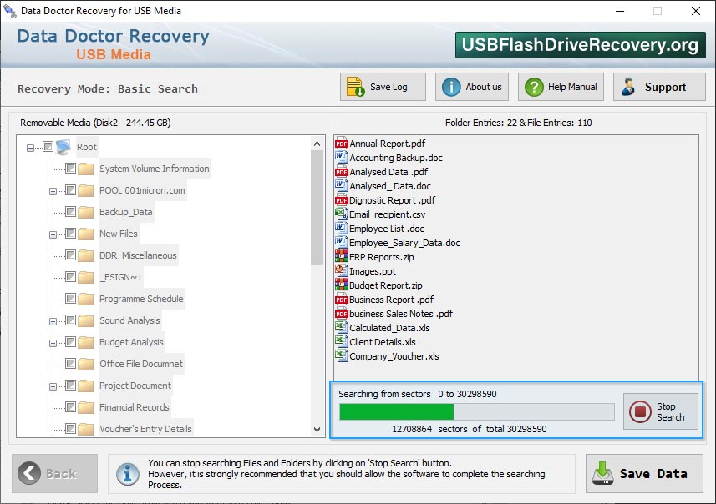
Task: Check the POOL 001micron.com folder checkbox
Action: click(x=70, y=189)
